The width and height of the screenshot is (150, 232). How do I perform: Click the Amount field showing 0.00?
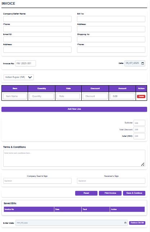[x=122, y=96]
